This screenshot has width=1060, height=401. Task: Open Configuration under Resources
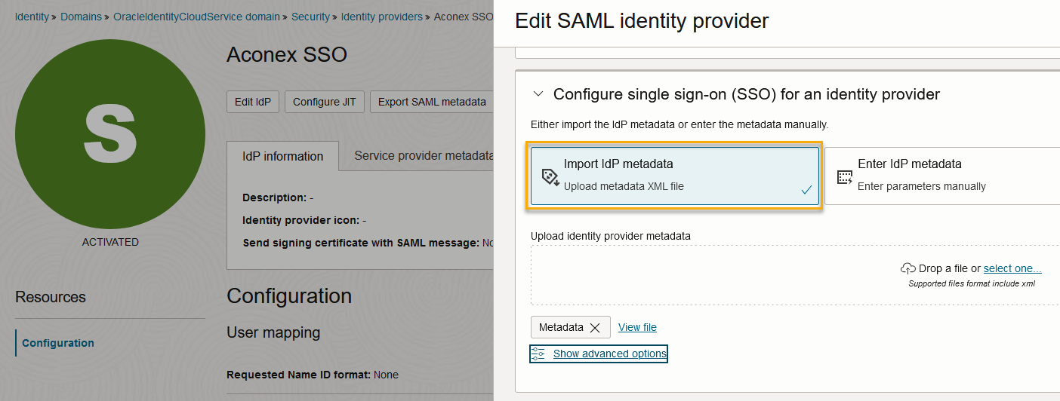click(x=58, y=343)
